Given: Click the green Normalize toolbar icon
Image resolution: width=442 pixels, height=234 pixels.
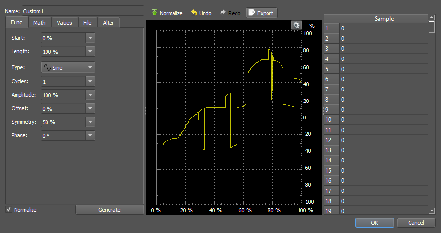Looking at the screenshot, I should pyautogui.click(x=155, y=13).
